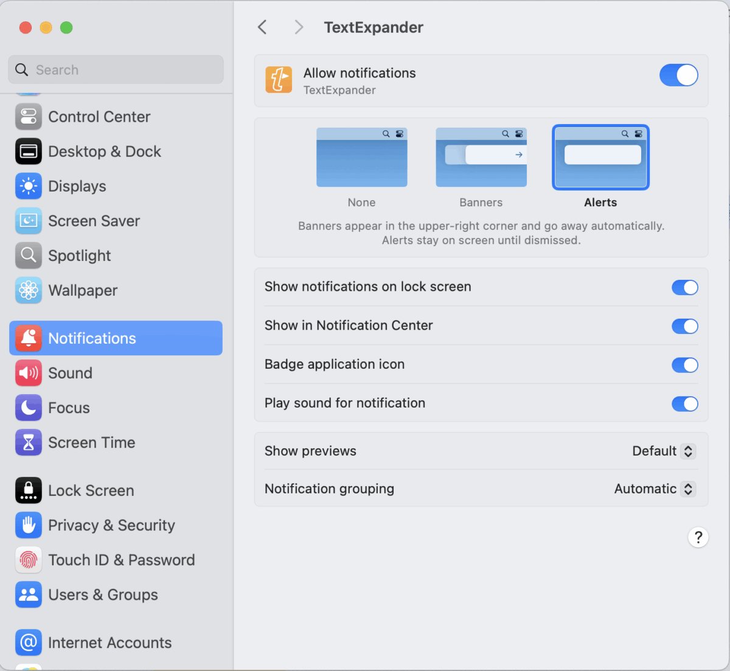Click the Sound speaker icon
The image size is (730, 671).
click(29, 373)
